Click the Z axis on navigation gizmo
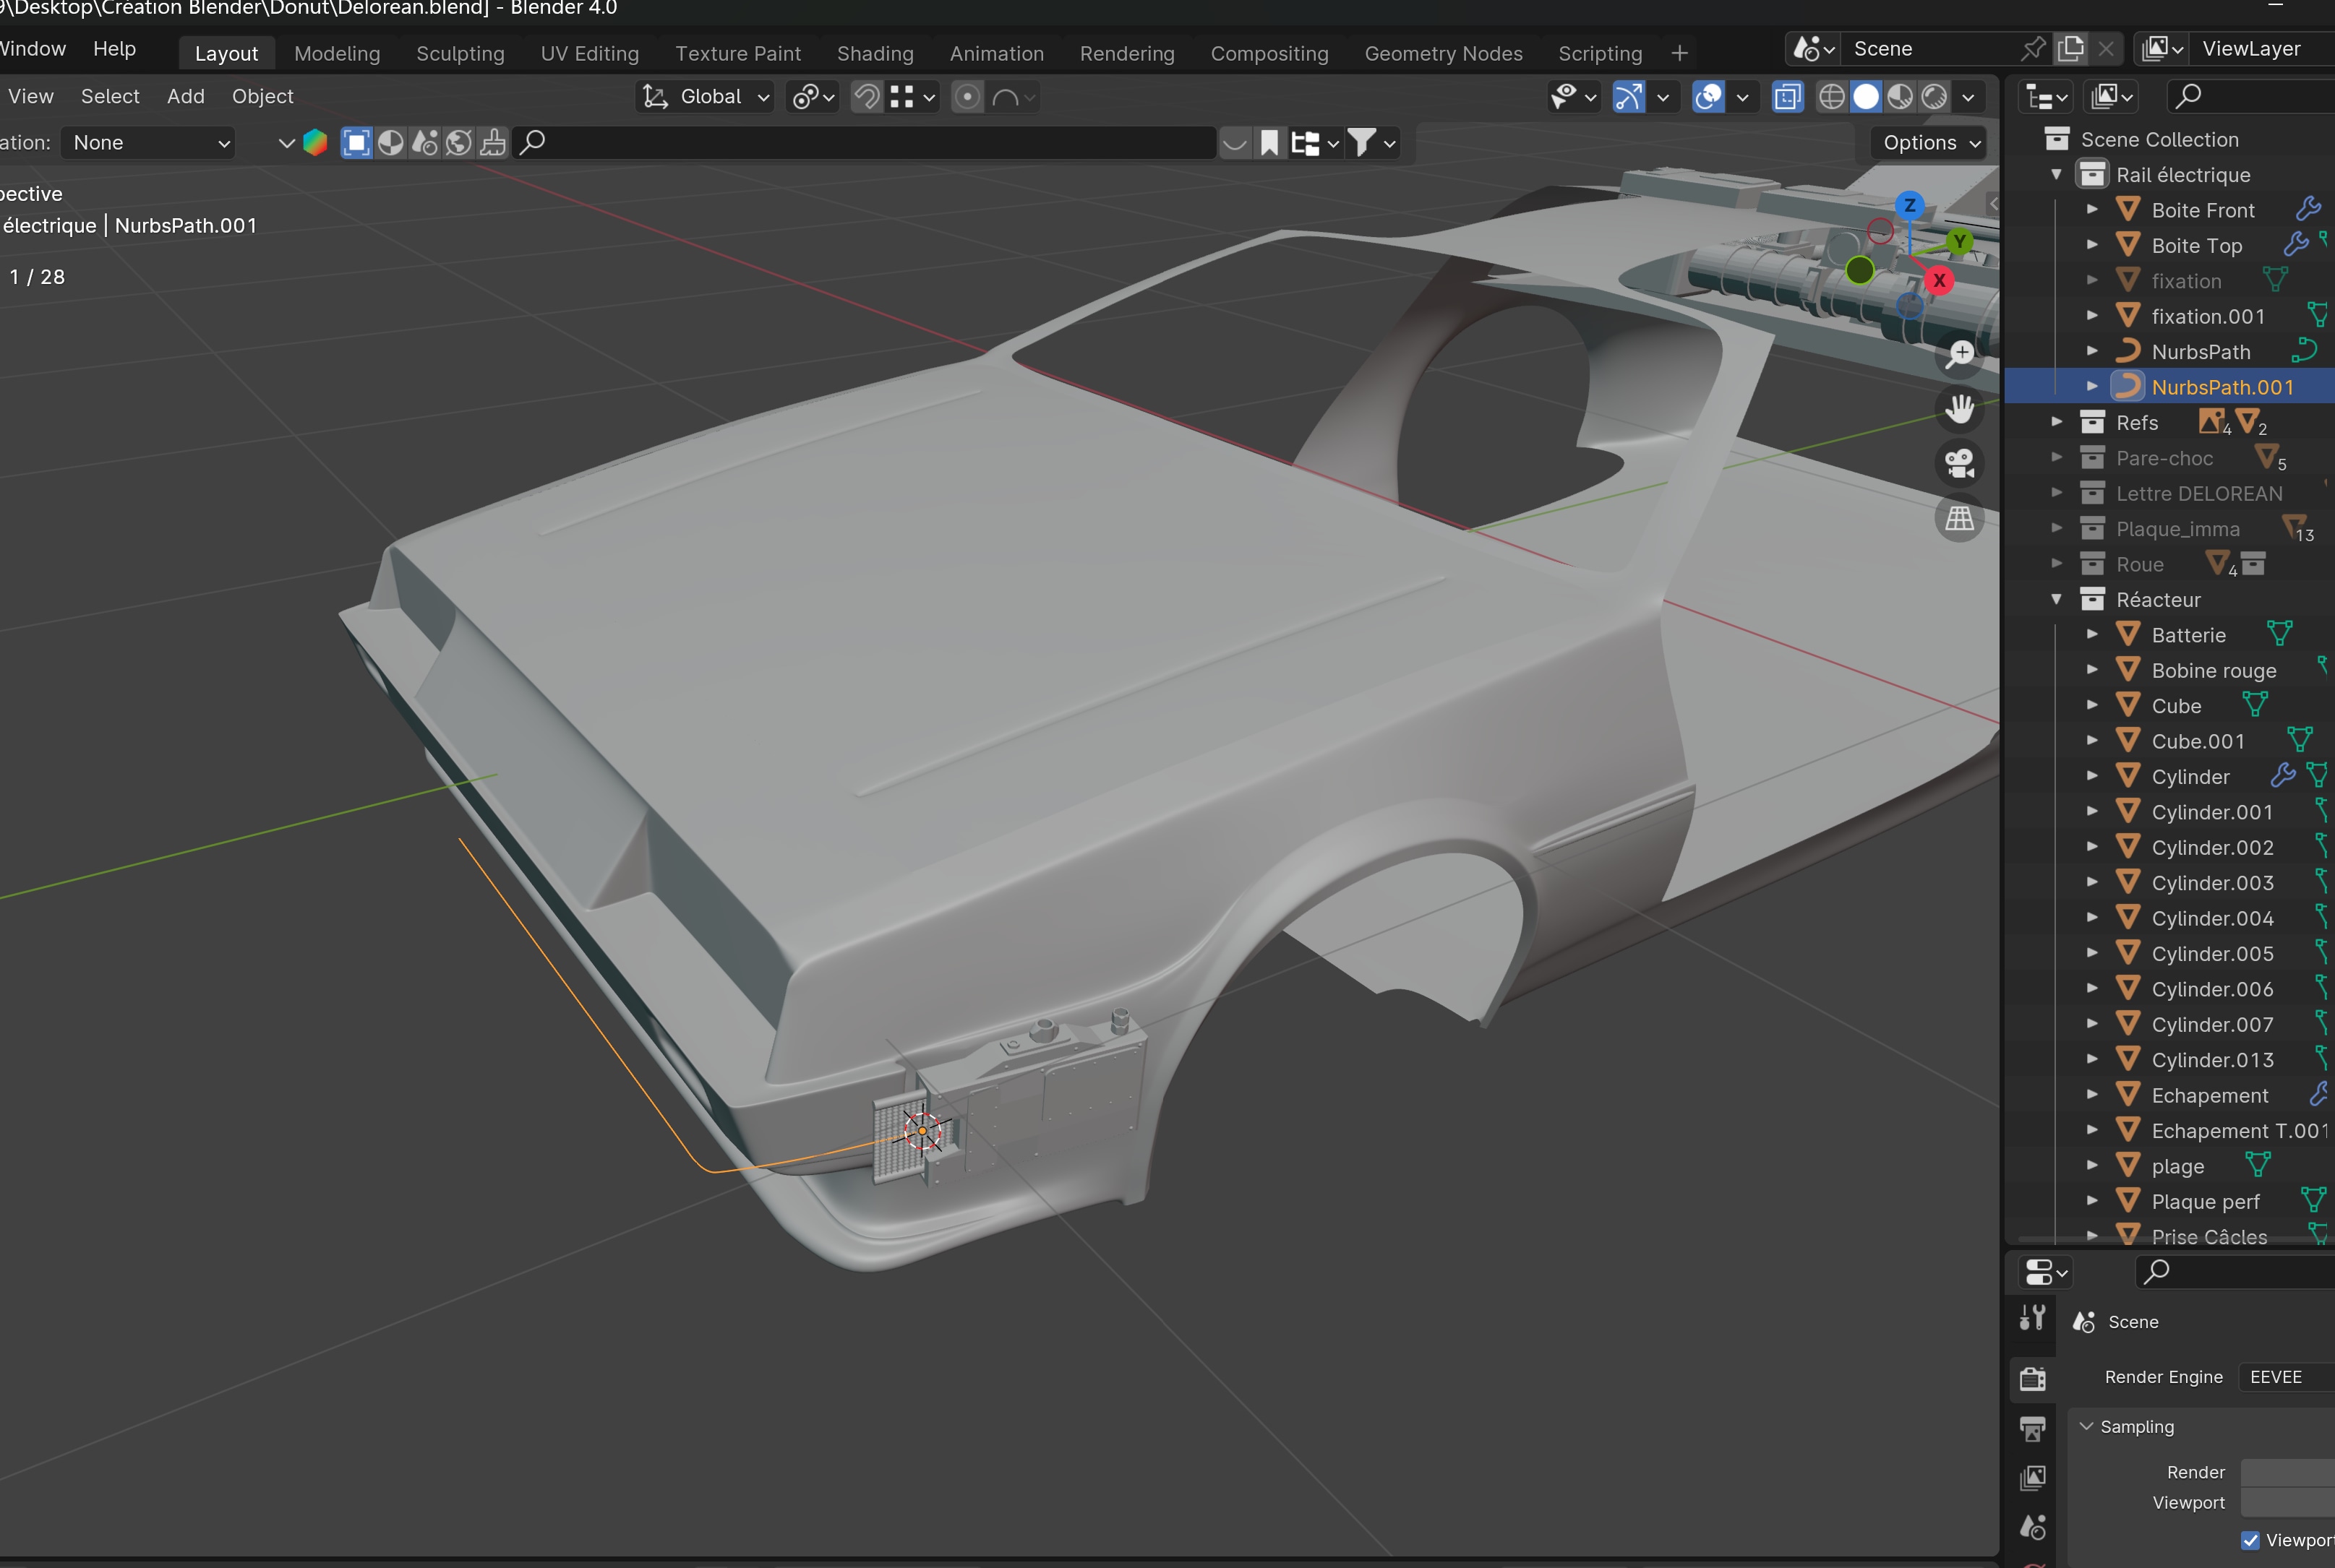2335x1568 pixels. click(x=1910, y=205)
